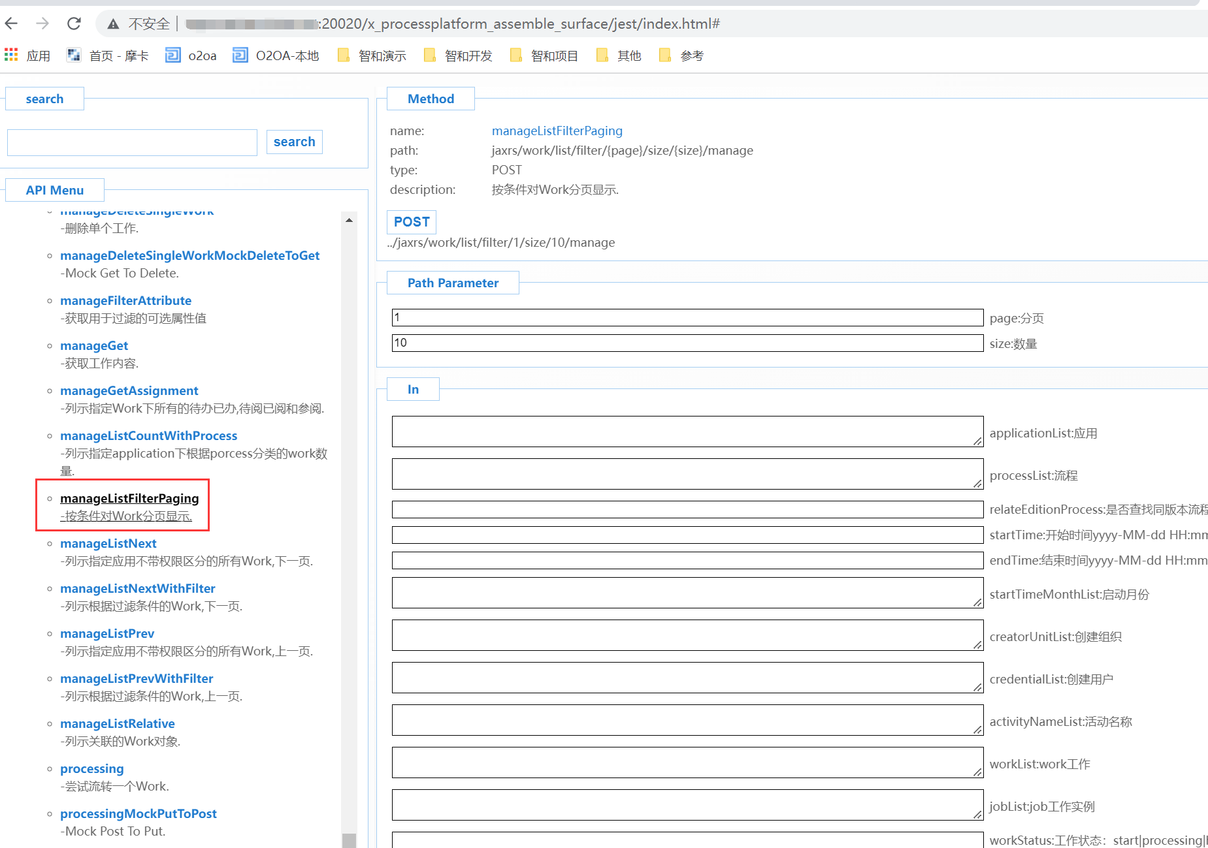Open the o2oa bookmark
Image resolution: width=1208 pixels, height=848 pixels.
point(191,55)
